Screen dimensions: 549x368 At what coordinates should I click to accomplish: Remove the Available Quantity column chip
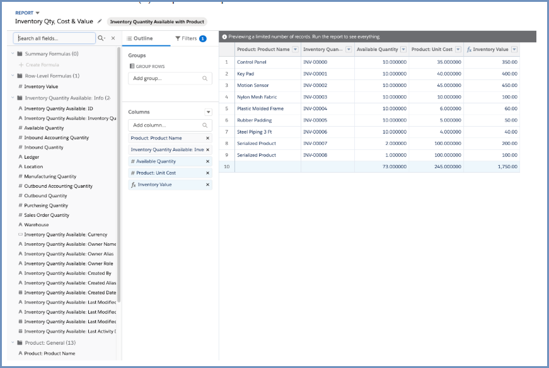tap(207, 161)
